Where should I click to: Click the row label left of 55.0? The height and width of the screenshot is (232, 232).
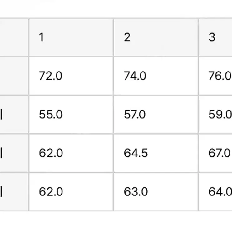click(x=14, y=115)
